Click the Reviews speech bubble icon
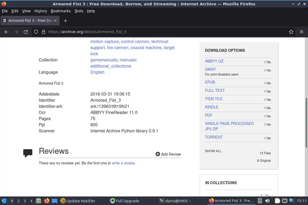 pyautogui.click(x=28, y=153)
